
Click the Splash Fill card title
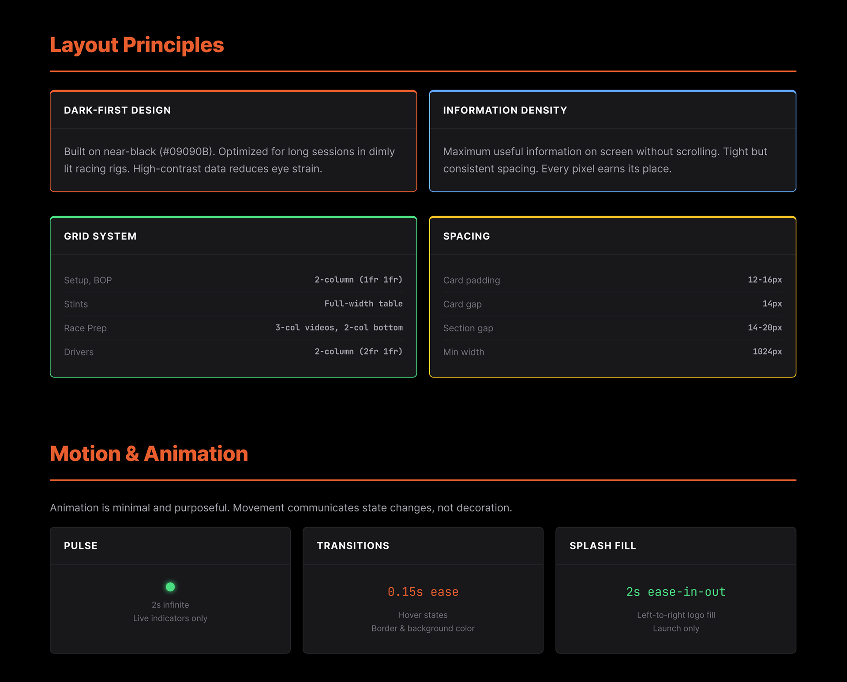[x=602, y=546]
